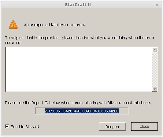Click inside the Report ID field
163x137 pixels.
click(82, 111)
